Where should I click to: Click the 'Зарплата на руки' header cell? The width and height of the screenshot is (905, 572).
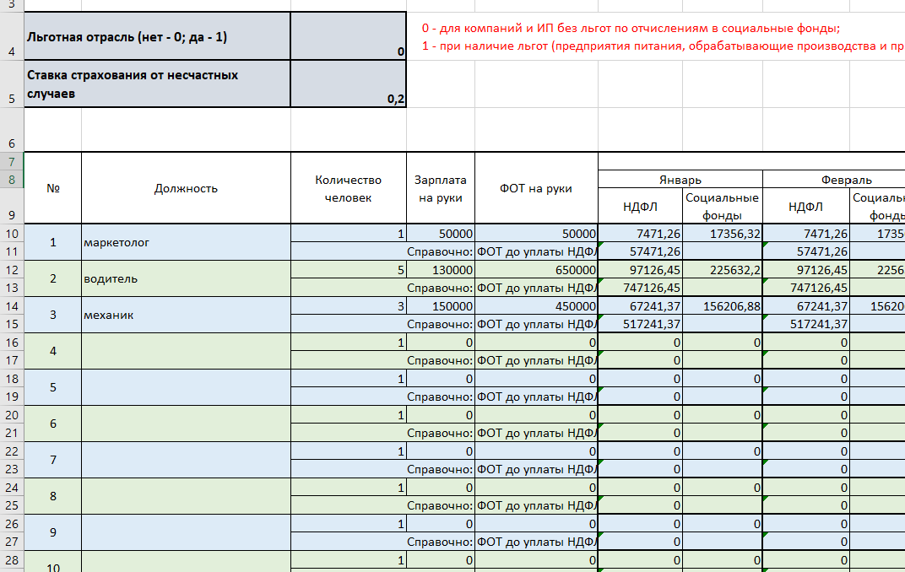pyautogui.click(x=441, y=188)
